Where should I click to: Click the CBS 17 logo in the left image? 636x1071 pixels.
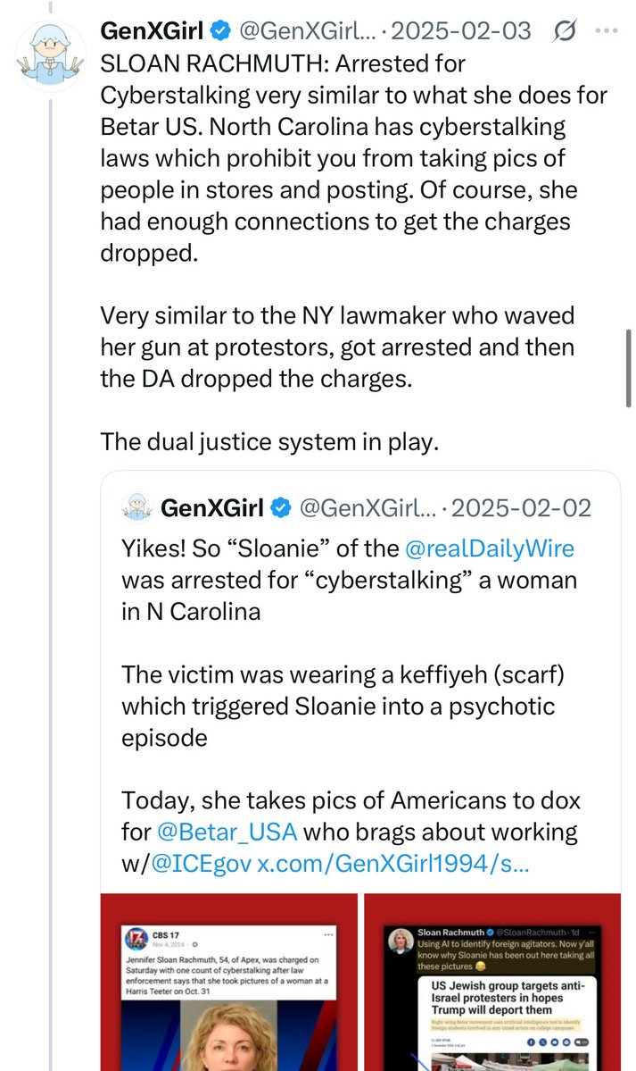pyautogui.click(x=137, y=941)
